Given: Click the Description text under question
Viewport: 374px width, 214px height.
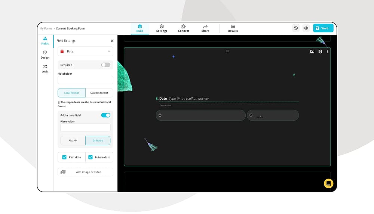Looking at the screenshot, I should tap(165, 105).
